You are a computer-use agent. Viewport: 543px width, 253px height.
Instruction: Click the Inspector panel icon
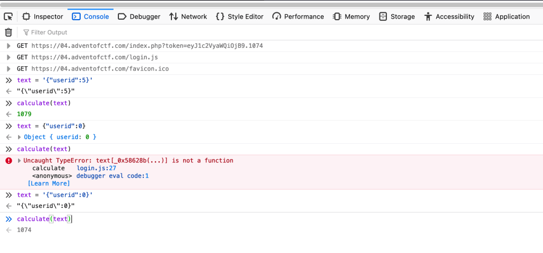click(26, 16)
